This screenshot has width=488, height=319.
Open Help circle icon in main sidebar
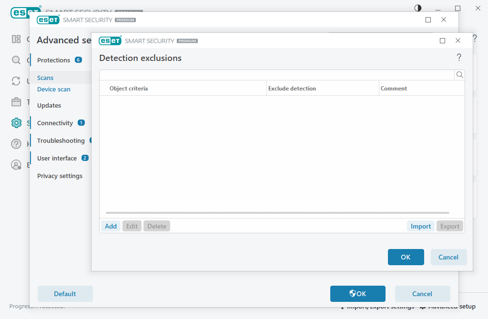[16, 144]
